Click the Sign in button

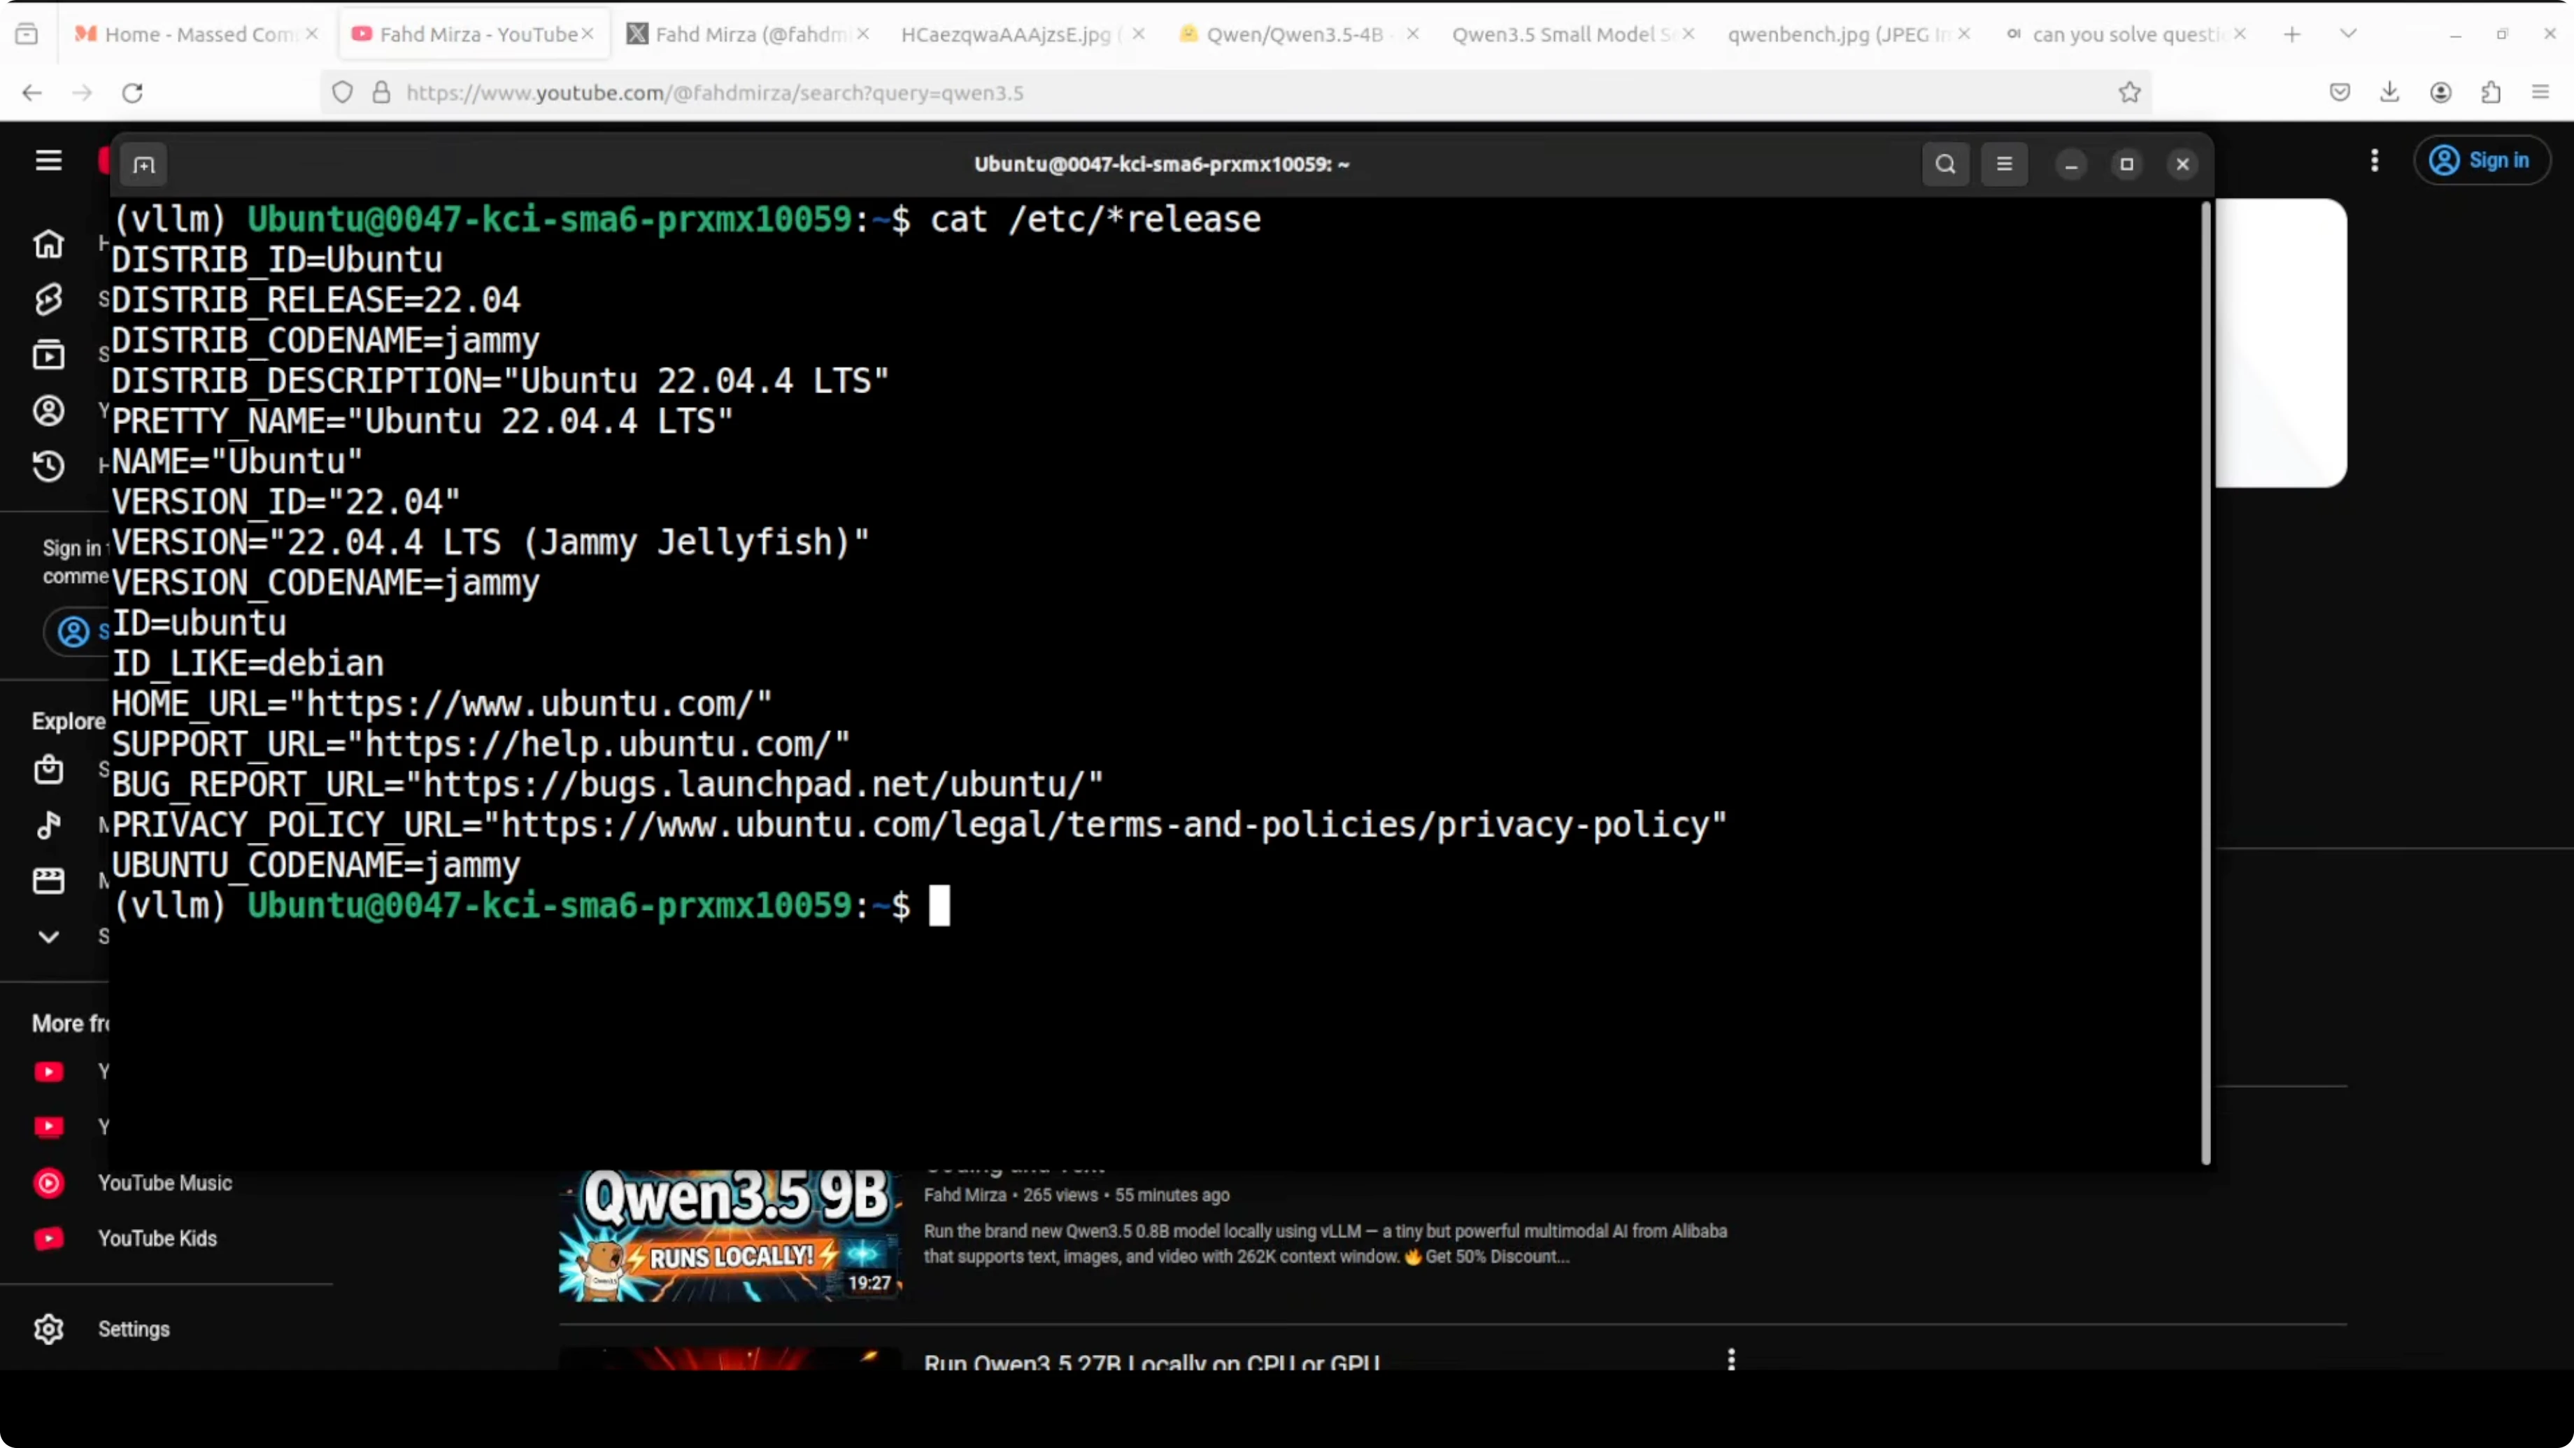pyautogui.click(x=2481, y=160)
